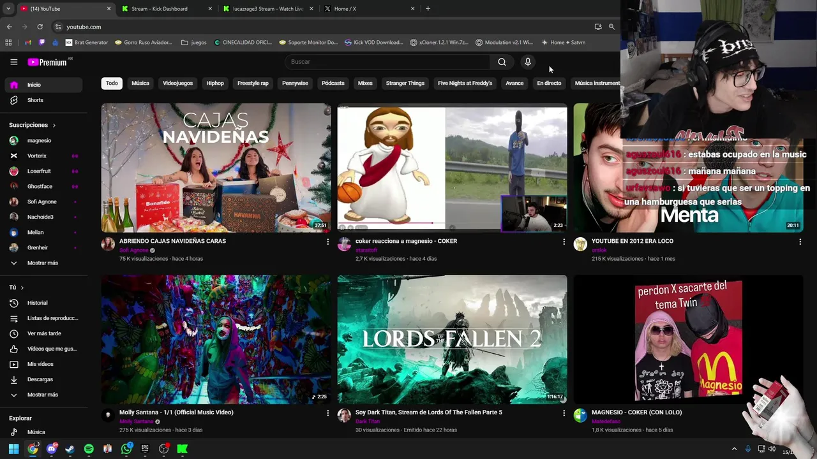Open the Suscripciones section chevron
This screenshot has height=459, width=817.
coord(54,126)
